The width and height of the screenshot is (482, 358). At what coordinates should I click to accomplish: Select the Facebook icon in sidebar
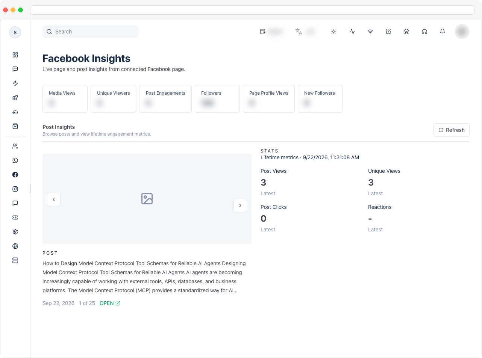[x=15, y=175]
